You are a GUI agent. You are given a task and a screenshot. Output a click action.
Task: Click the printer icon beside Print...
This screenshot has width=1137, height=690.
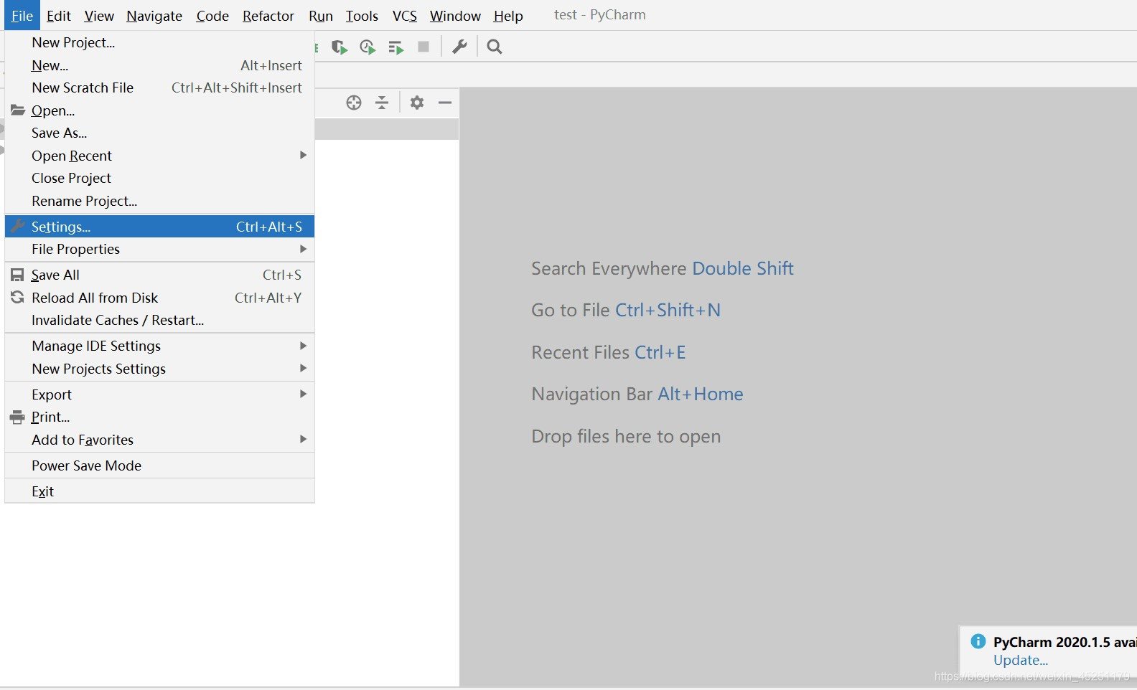pyautogui.click(x=17, y=417)
